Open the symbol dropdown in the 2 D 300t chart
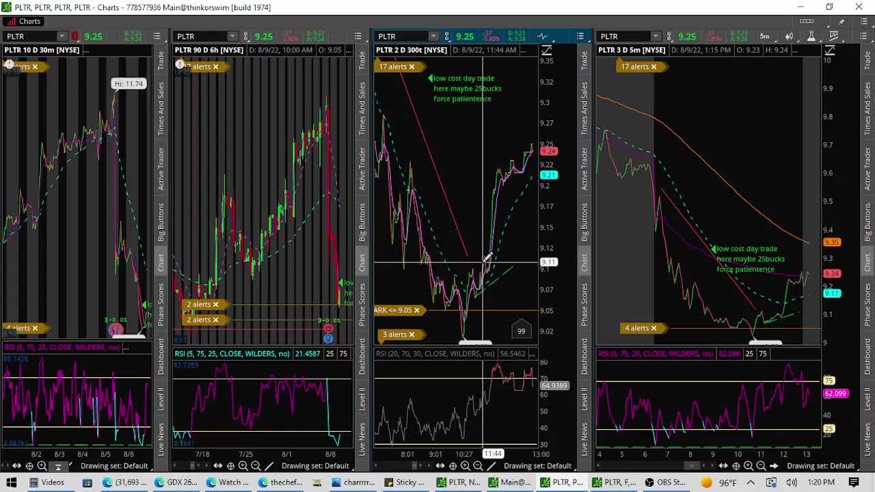This screenshot has width=875, height=492. pos(433,36)
